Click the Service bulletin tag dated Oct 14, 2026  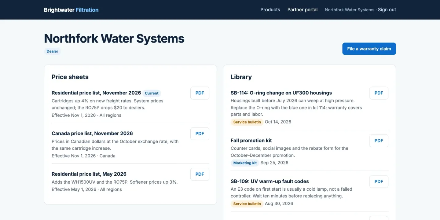(247, 122)
